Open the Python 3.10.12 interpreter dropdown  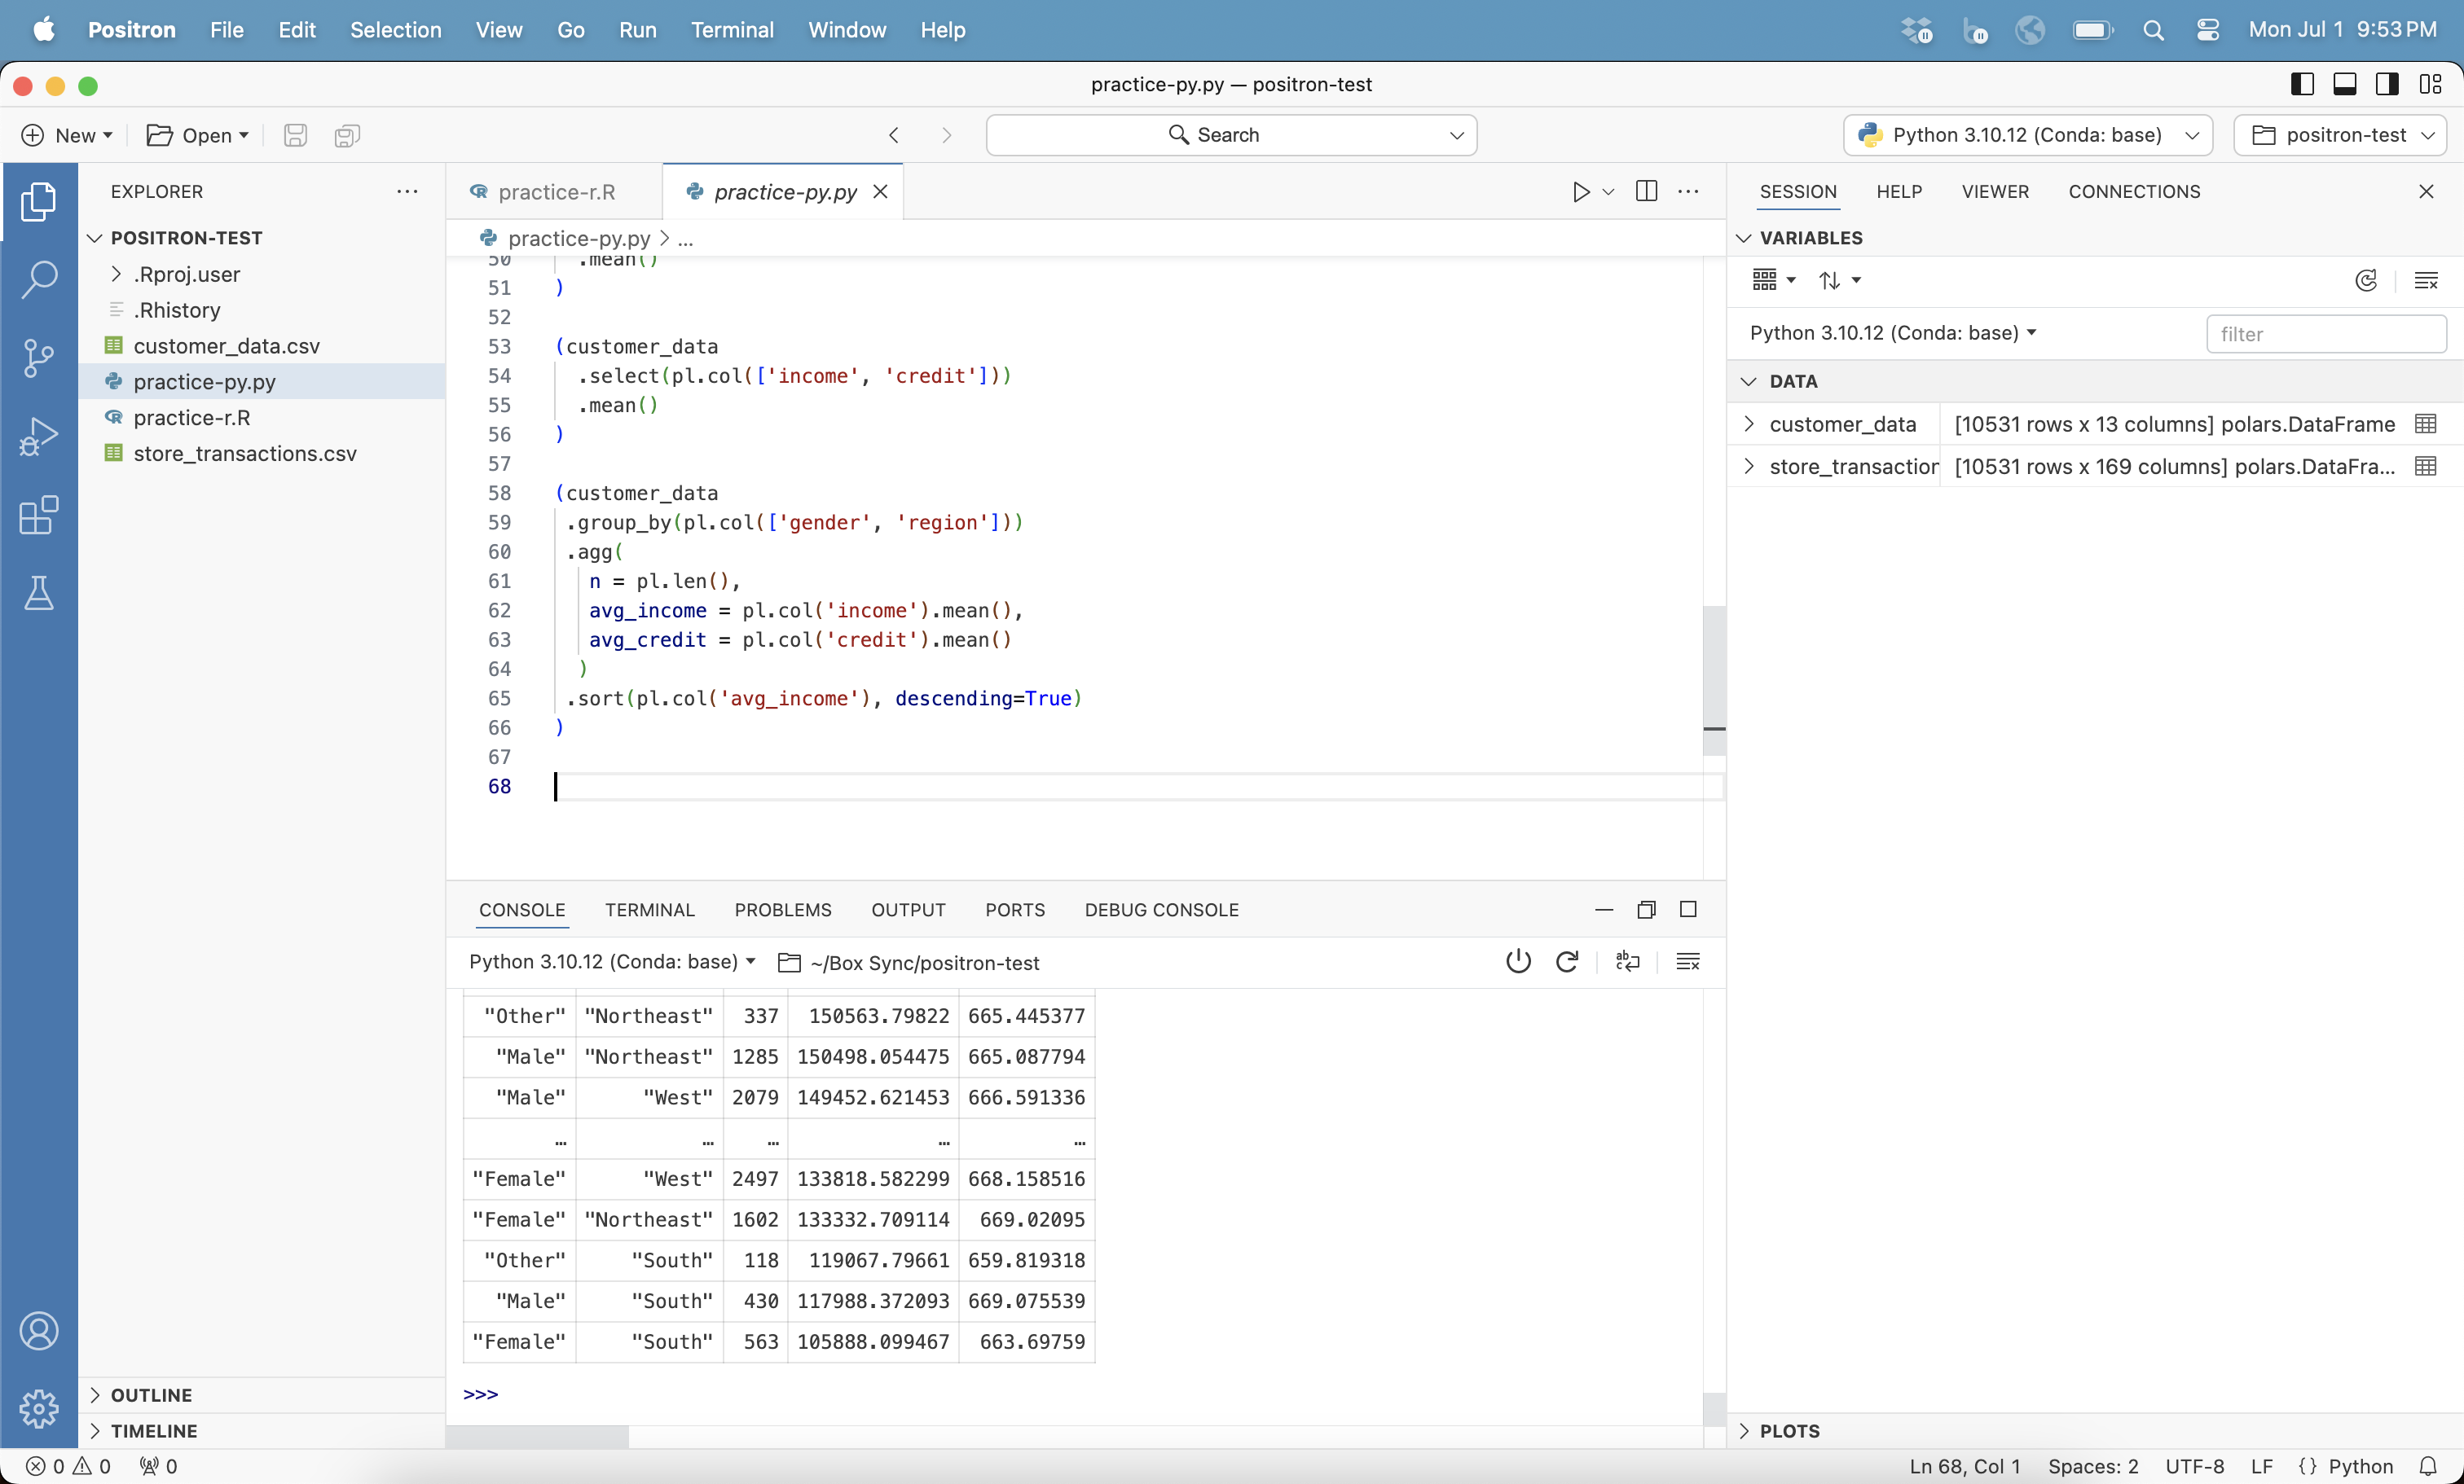[x=2027, y=135]
